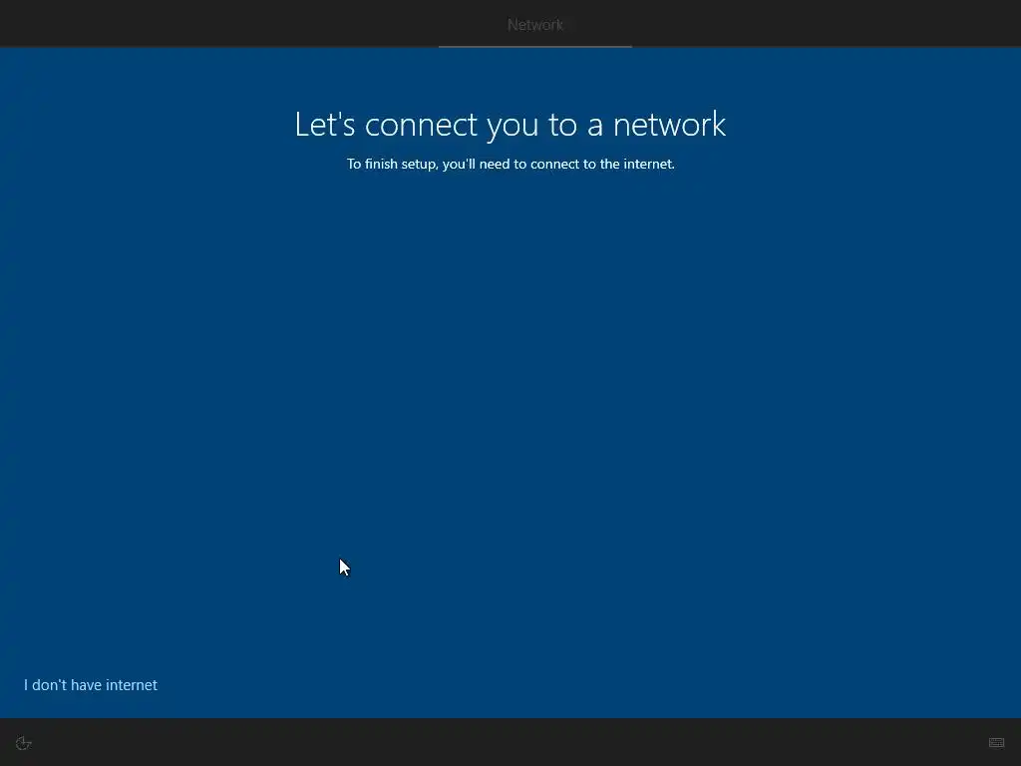Screen dimensions: 1021x766
Task: Activate the Network header label
Action: click(535, 25)
